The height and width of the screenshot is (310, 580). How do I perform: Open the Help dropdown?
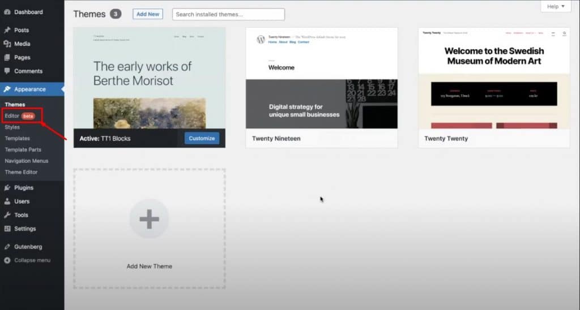pos(556,6)
